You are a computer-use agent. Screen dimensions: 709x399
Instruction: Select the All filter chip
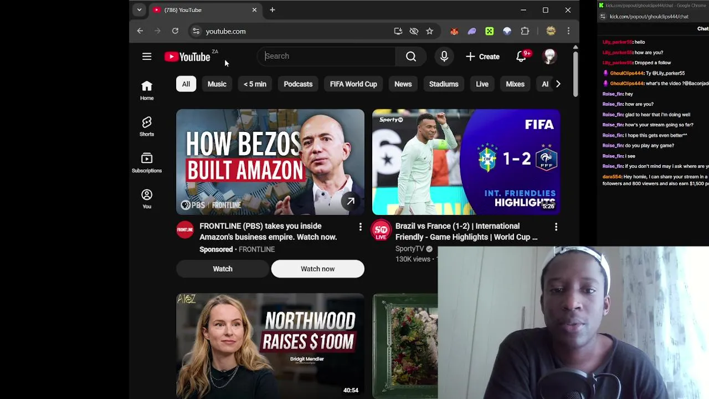click(x=186, y=84)
